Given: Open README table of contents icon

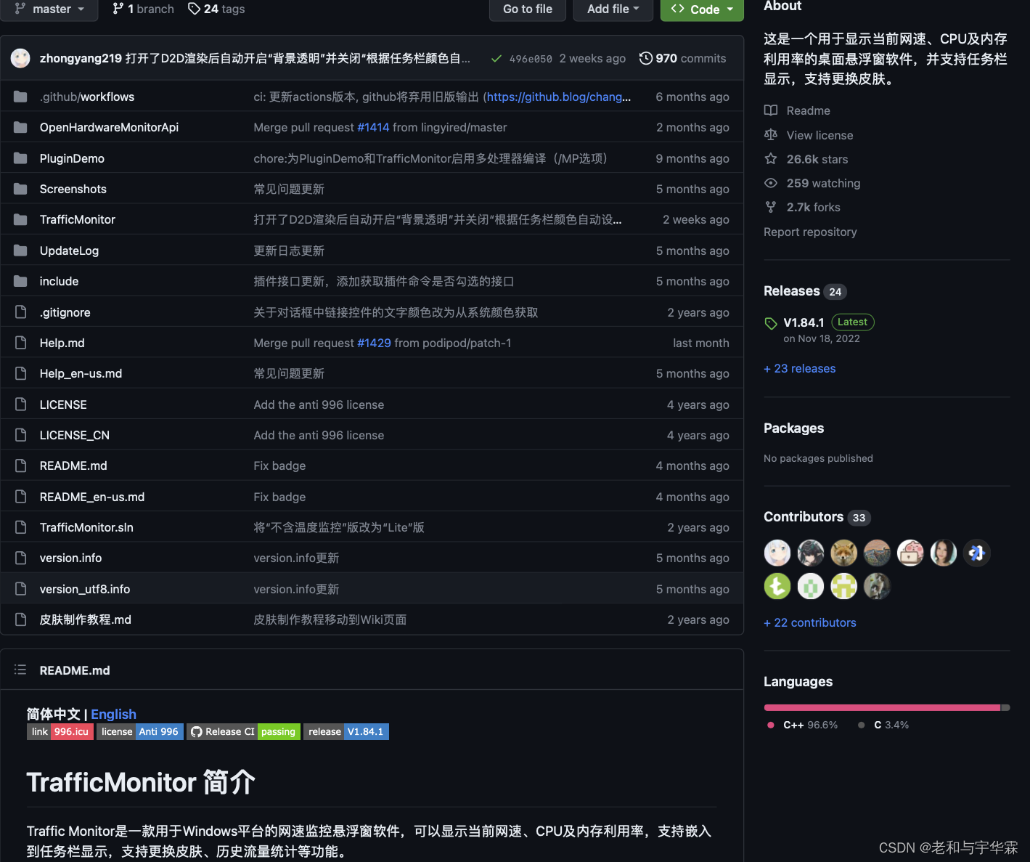Looking at the screenshot, I should (x=20, y=670).
